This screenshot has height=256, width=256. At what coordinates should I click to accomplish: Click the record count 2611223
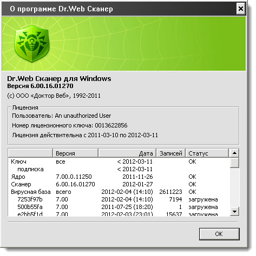click(170, 192)
